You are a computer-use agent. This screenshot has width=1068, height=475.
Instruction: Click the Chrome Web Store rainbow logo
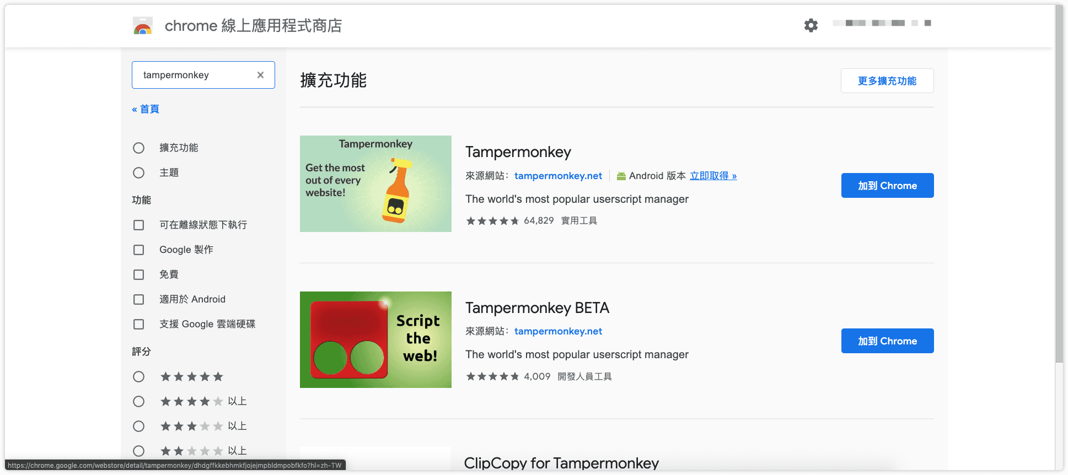click(x=143, y=25)
